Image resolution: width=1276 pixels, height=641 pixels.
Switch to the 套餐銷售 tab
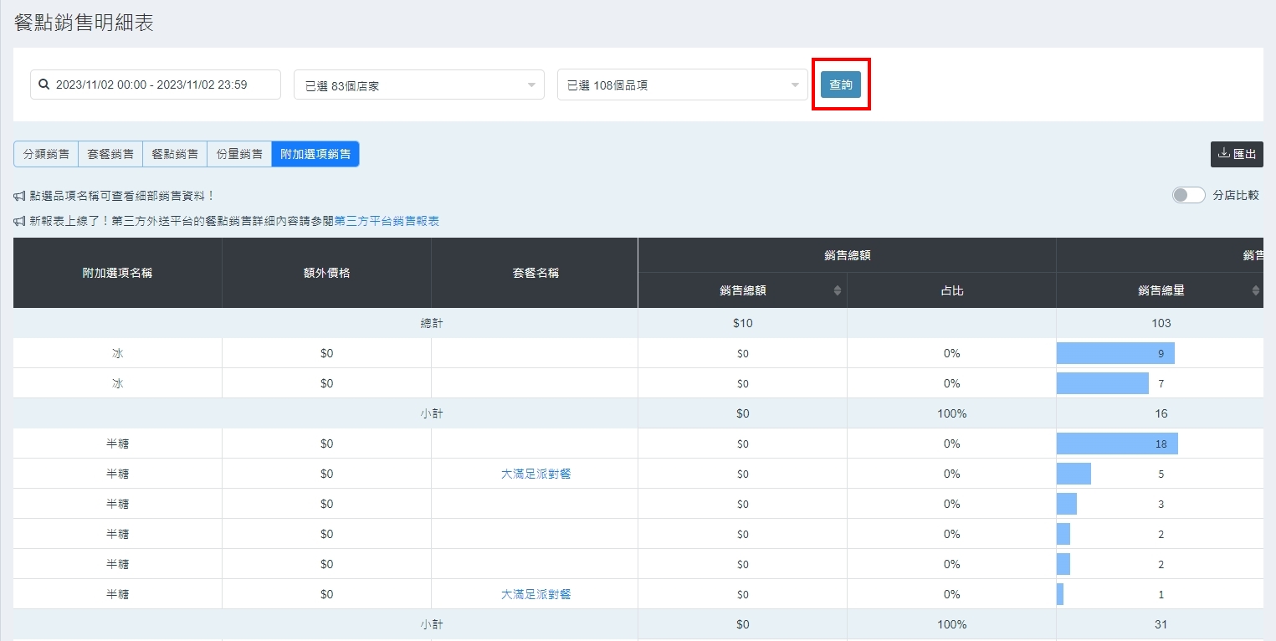coord(110,154)
